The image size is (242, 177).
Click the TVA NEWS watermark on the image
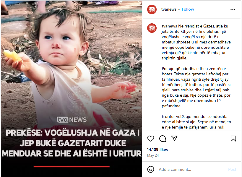[72, 120]
